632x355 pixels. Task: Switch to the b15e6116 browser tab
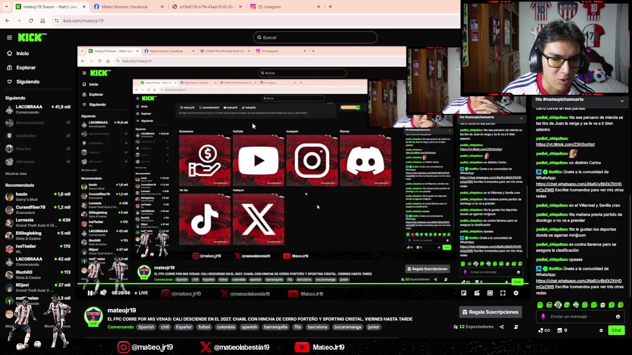tap(207, 6)
